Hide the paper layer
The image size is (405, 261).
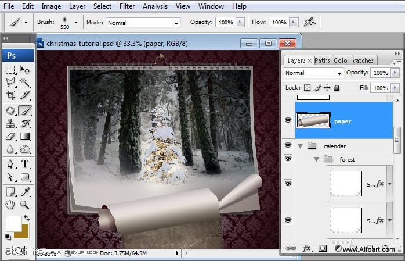pyautogui.click(x=288, y=120)
